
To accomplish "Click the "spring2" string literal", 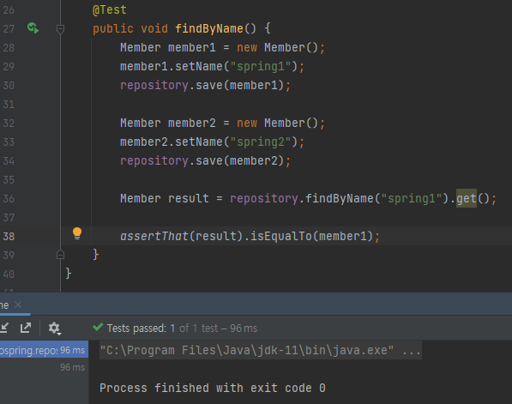I will [x=260, y=142].
